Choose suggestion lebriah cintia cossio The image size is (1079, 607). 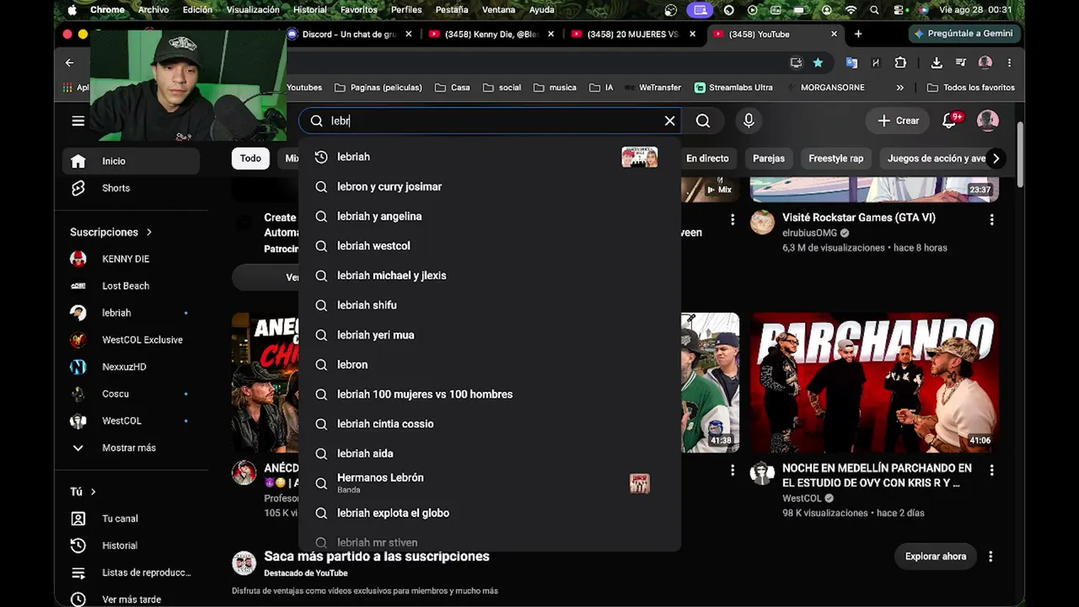489,424
